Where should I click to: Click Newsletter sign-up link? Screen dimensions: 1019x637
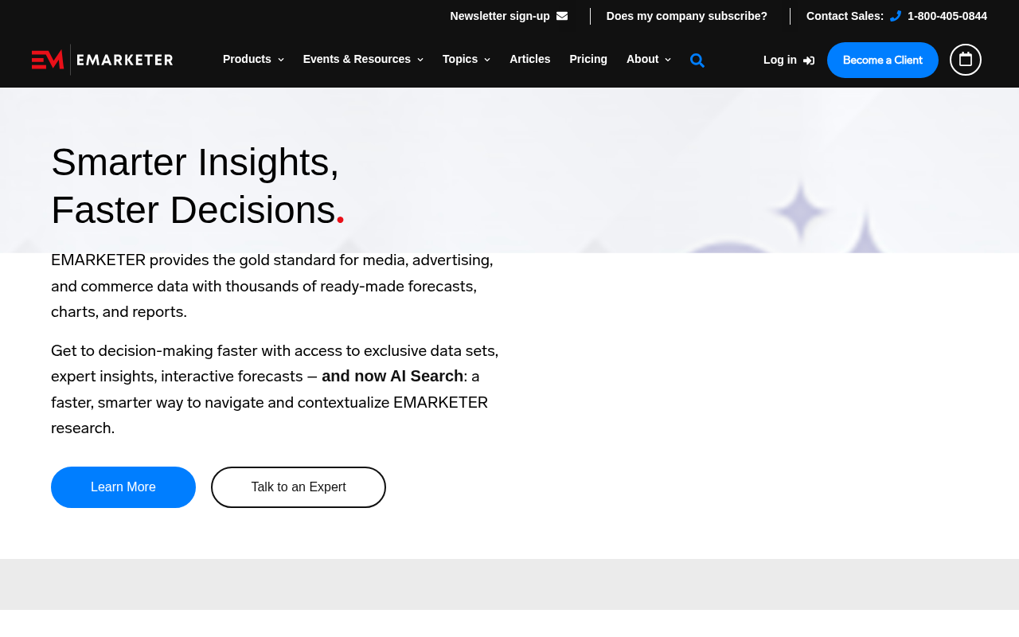pyautogui.click(x=500, y=16)
